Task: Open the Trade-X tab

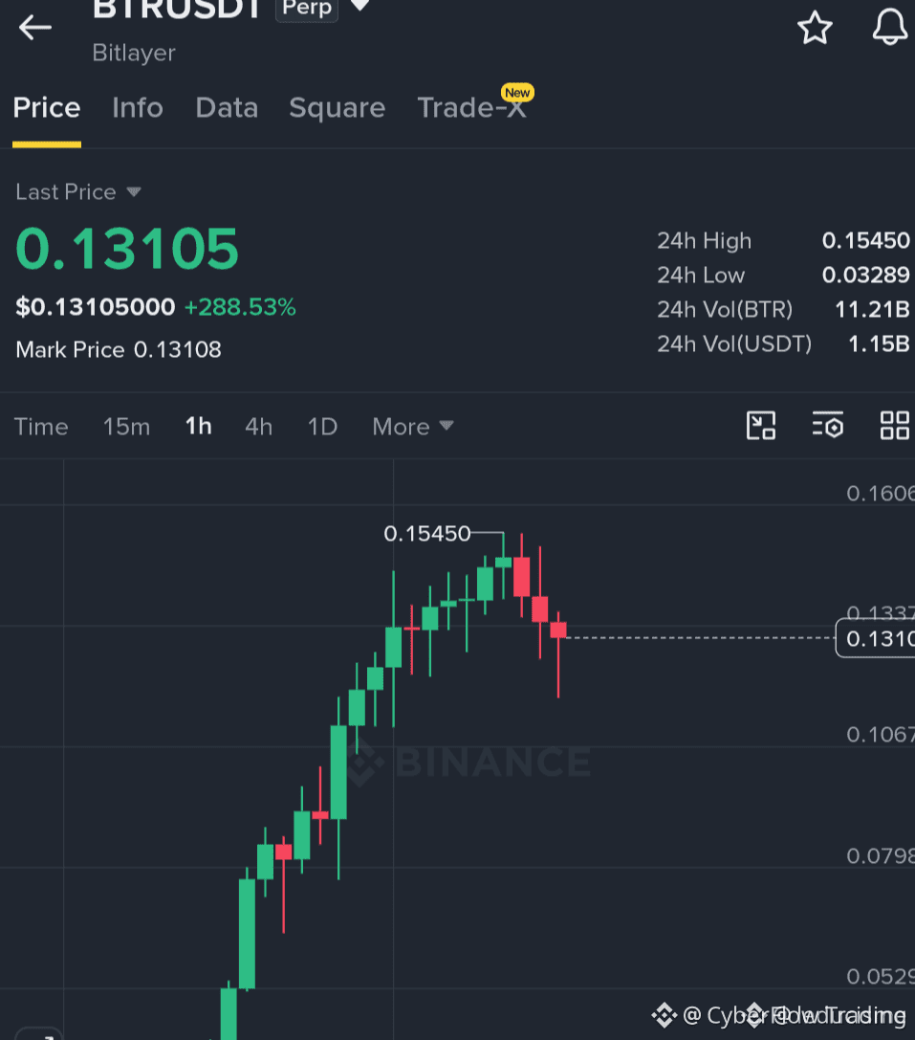Action: pos(472,107)
